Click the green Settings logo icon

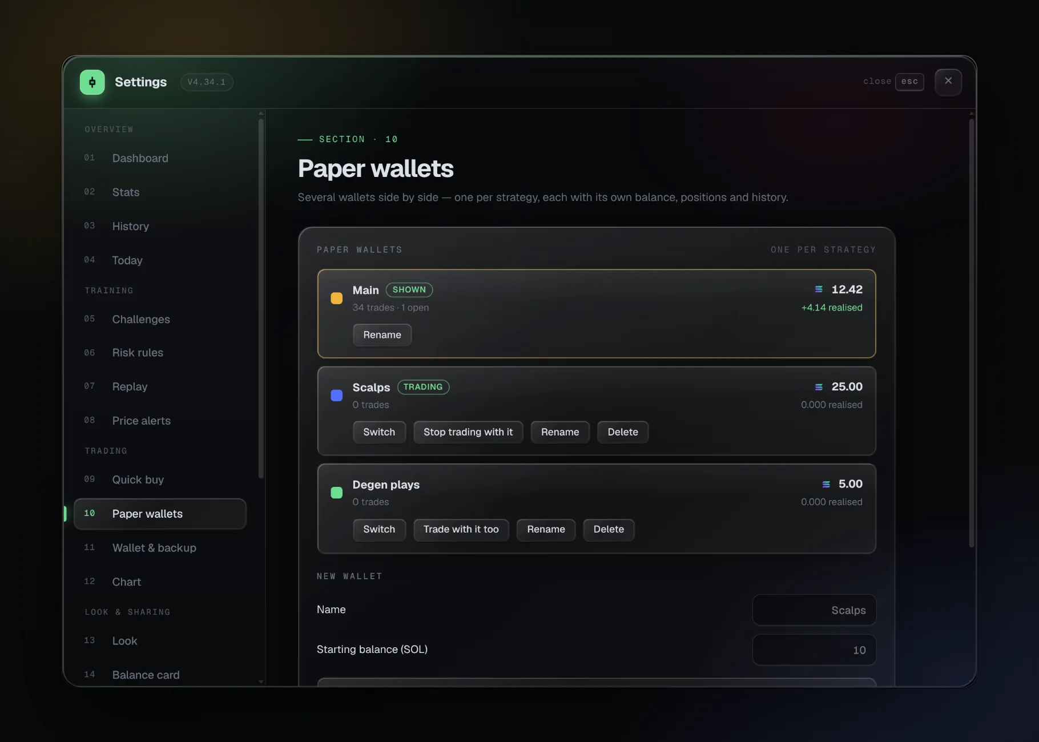coord(92,82)
